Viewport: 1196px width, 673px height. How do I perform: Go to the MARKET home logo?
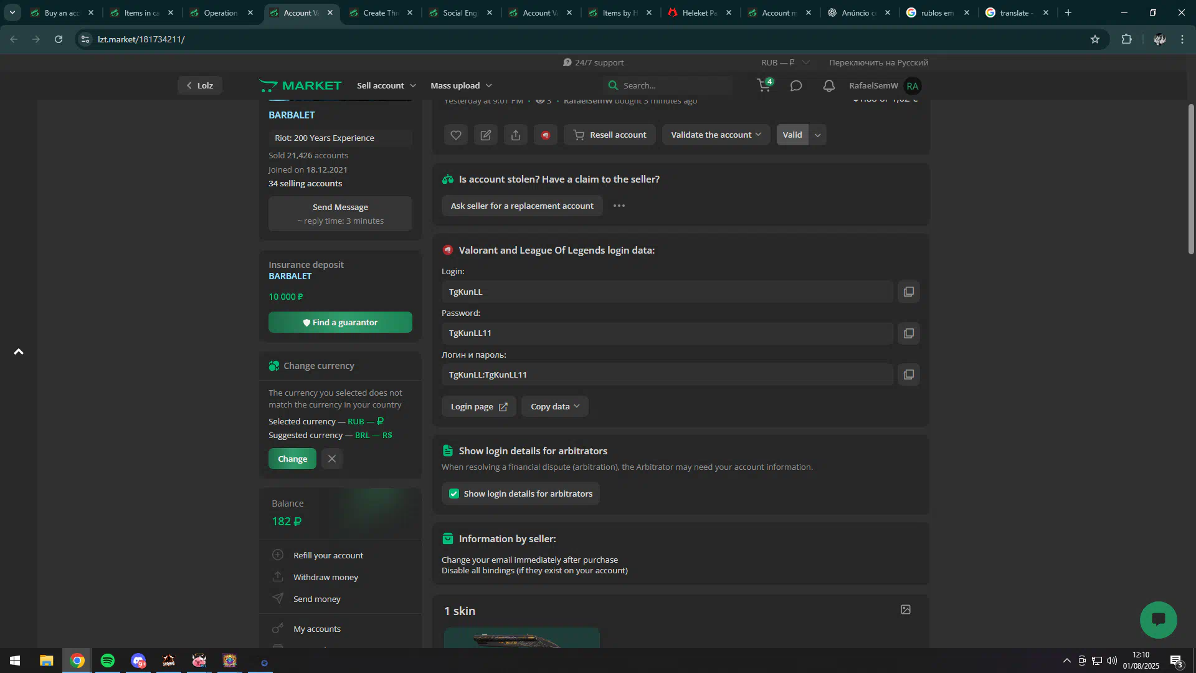(300, 85)
